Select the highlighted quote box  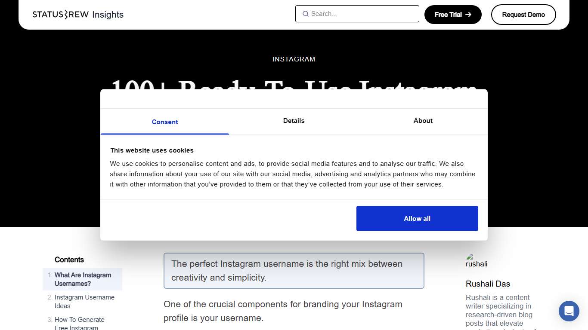[294, 270]
